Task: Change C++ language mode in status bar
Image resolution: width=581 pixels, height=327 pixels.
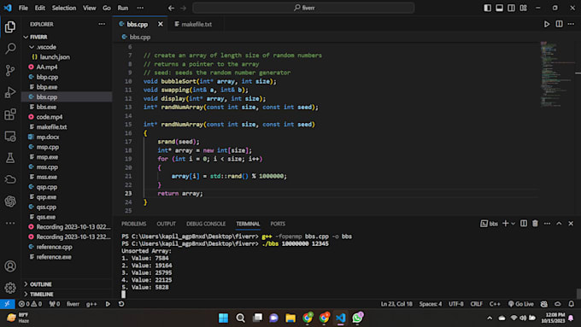Action: pos(495,304)
